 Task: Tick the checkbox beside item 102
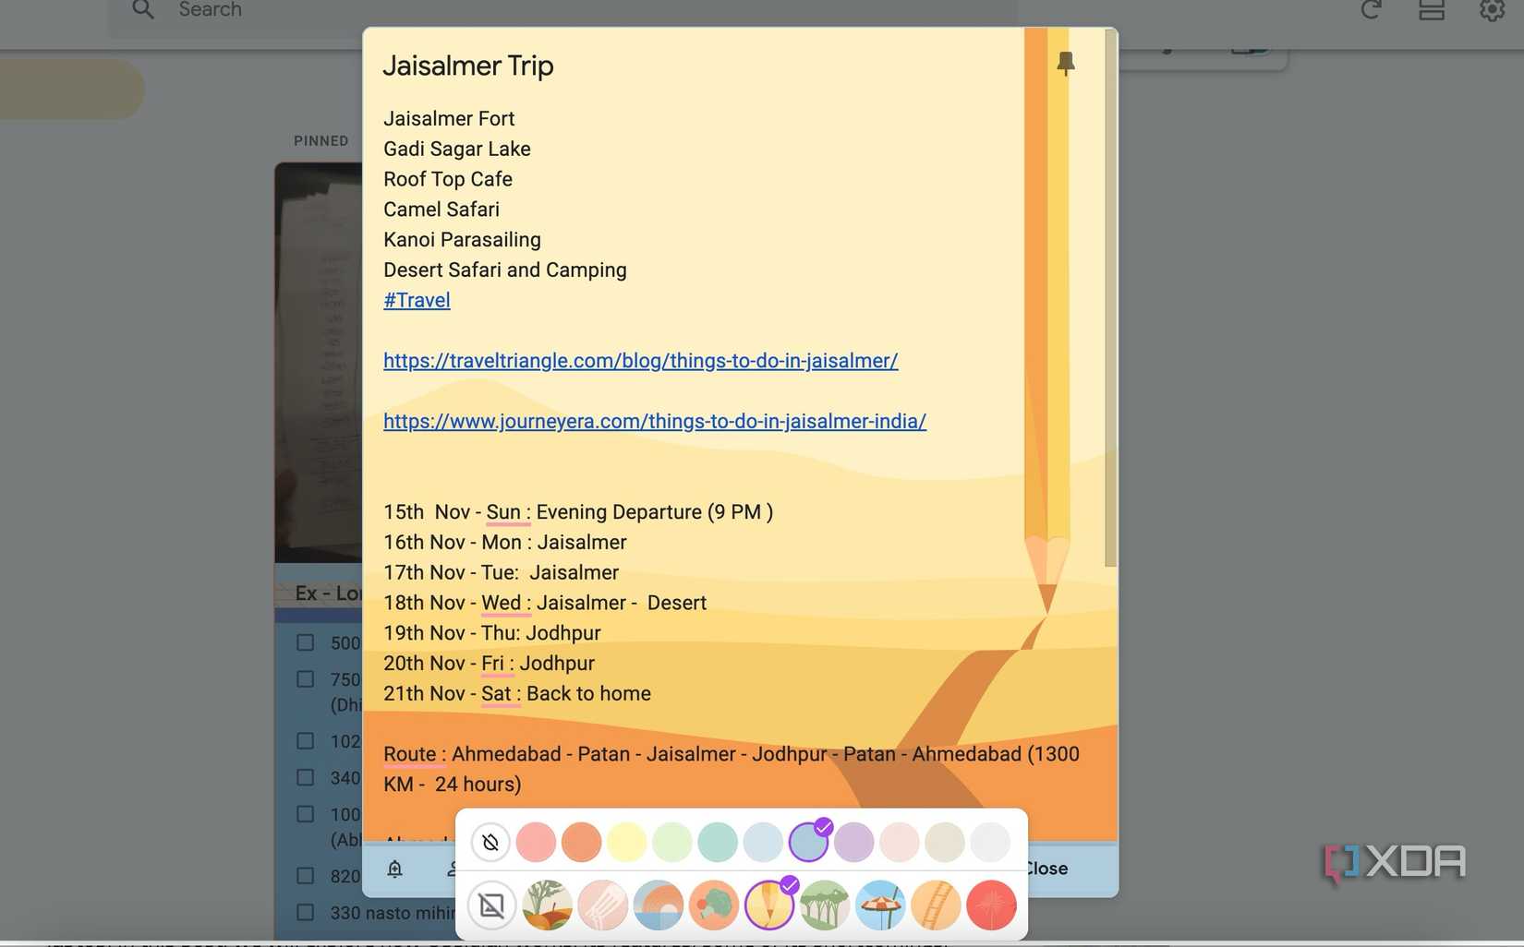click(305, 740)
